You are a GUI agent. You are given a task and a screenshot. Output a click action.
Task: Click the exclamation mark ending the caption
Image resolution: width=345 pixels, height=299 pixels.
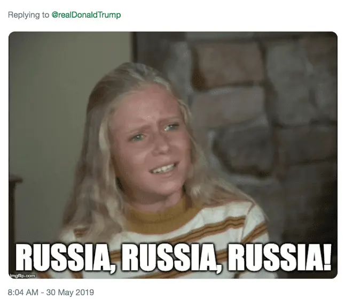tap(327, 256)
